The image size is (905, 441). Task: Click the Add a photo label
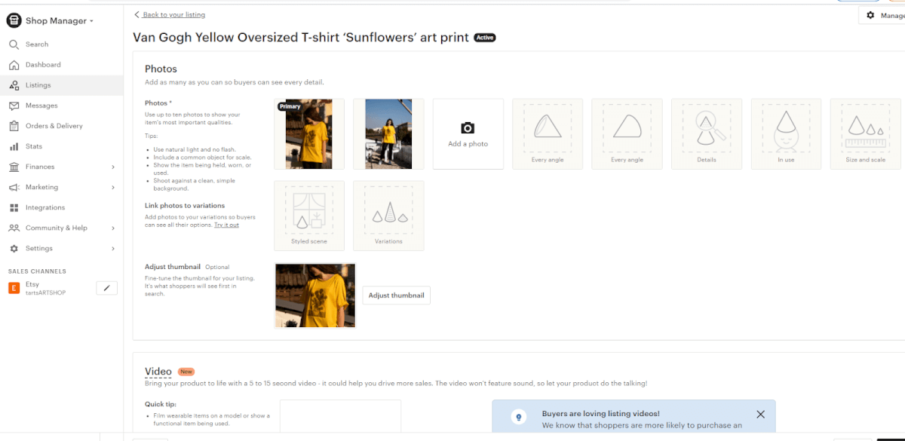tap(468, 144)
